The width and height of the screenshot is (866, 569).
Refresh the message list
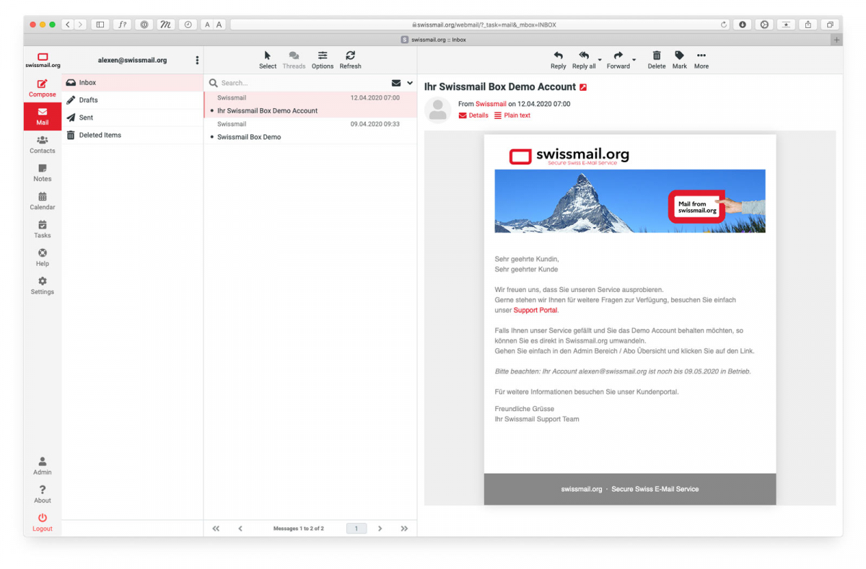pyautogui.click(x=350, y=60)
